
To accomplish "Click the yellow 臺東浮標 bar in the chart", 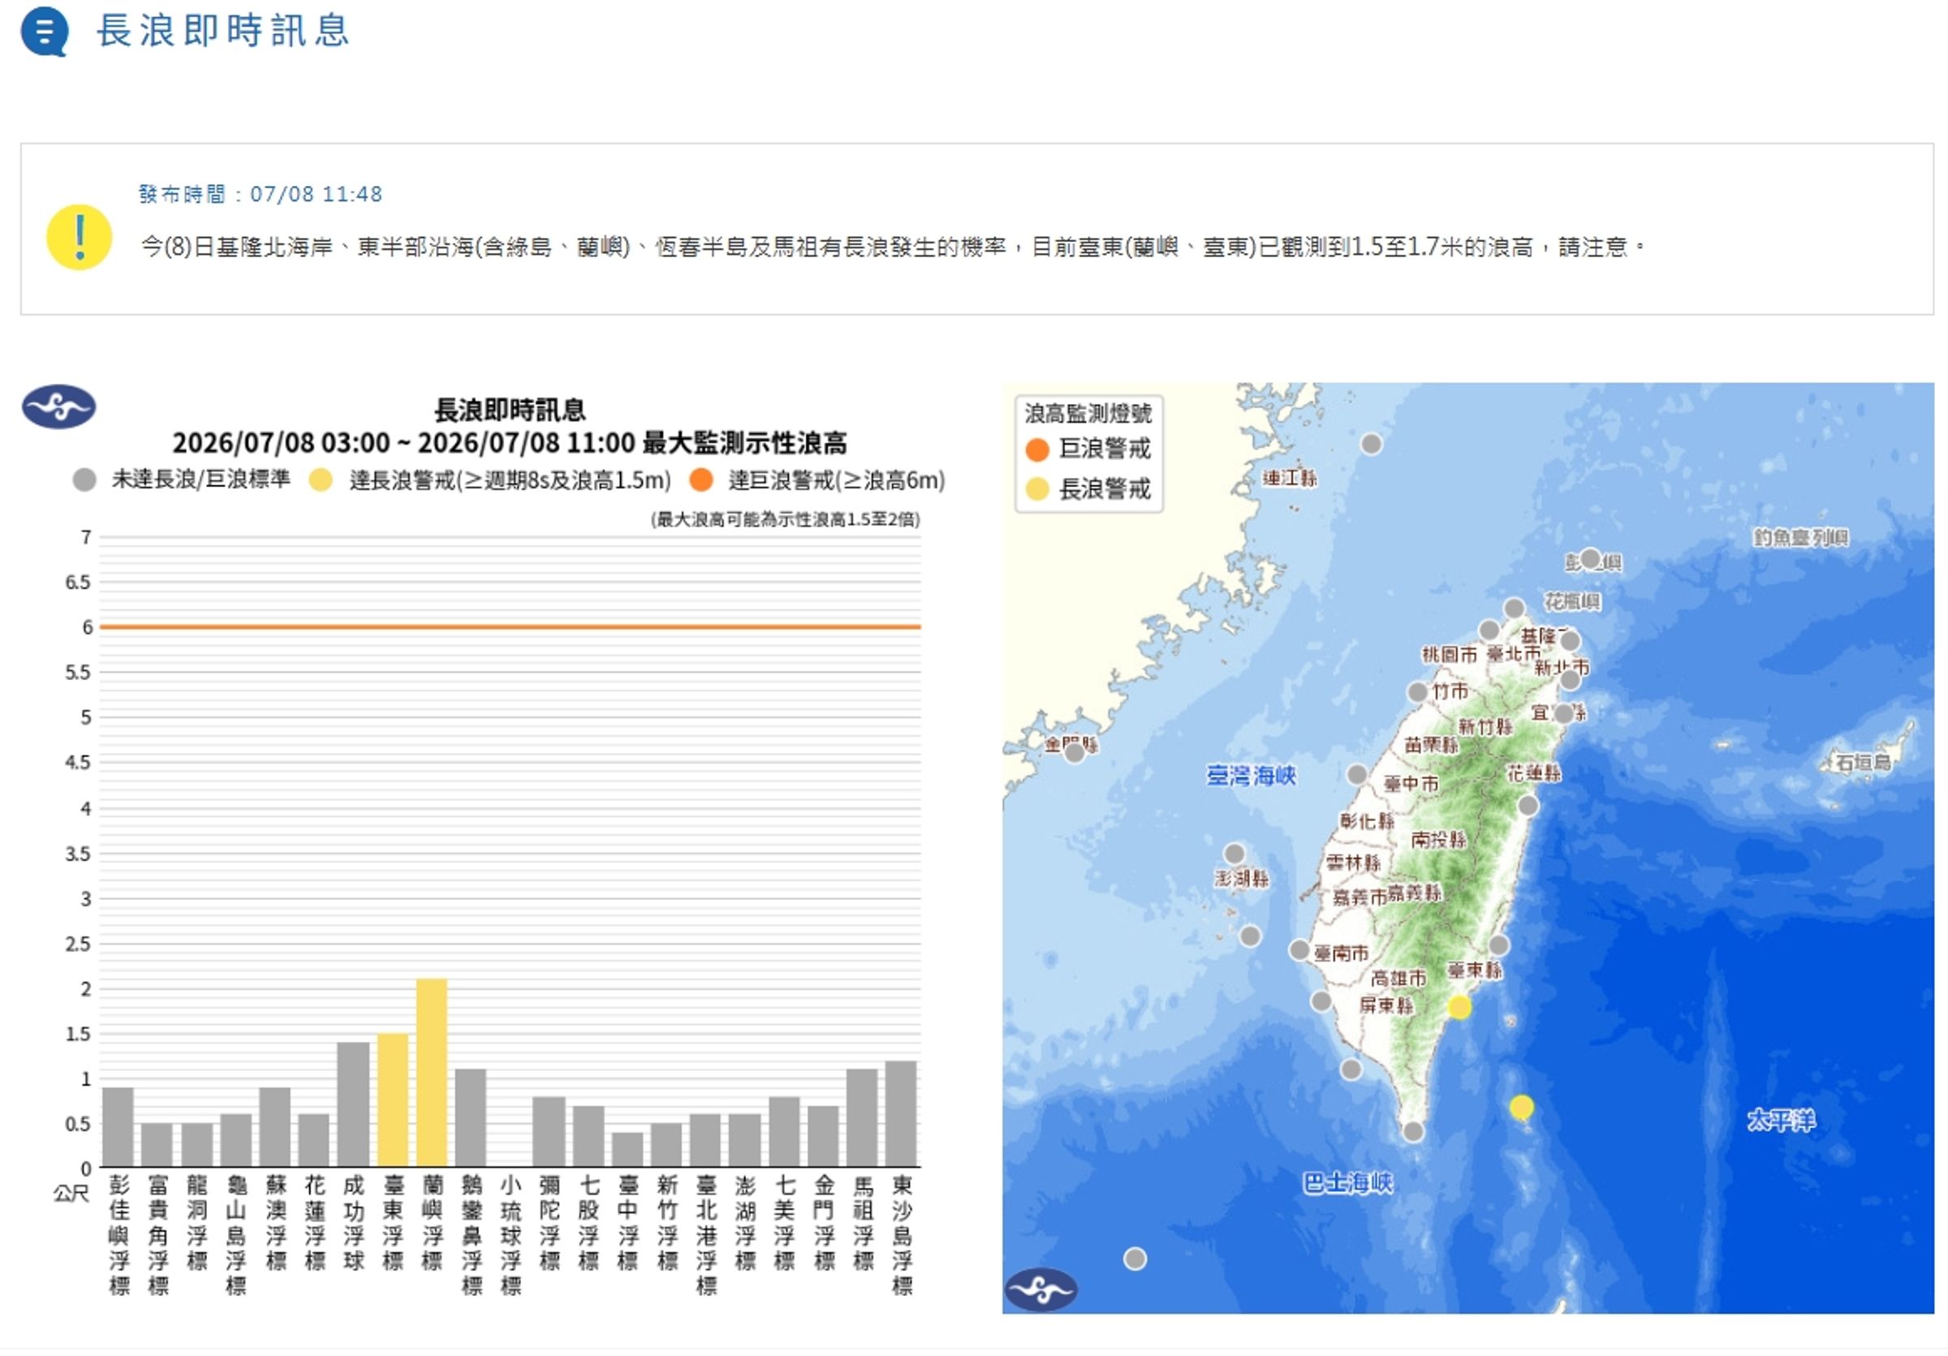I will [x=393, y=1100].
